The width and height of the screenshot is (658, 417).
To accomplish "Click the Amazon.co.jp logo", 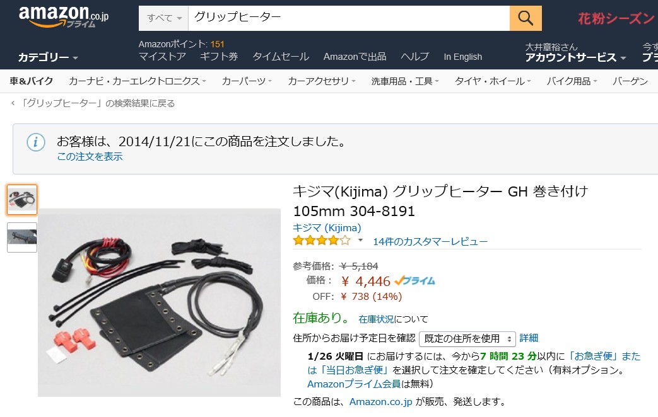I will (63, 17).
